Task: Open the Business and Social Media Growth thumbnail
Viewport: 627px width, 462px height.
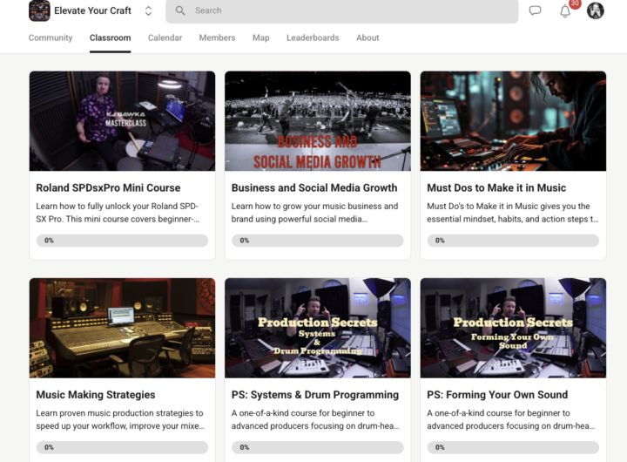Action: pyautogui.click(x=318, y=121)
